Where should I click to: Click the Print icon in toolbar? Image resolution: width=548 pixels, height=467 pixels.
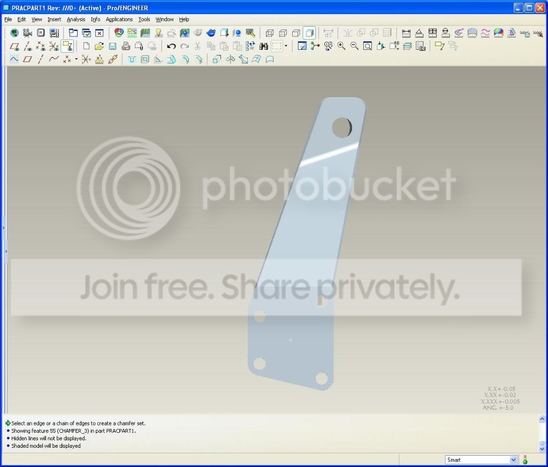126,46
